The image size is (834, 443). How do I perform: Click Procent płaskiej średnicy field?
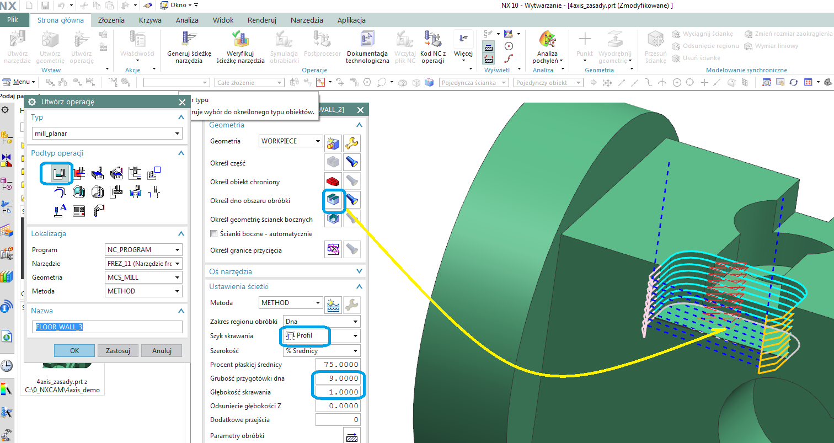point(338,364)
